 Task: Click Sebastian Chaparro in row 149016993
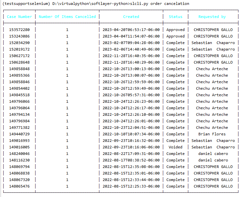213,141
